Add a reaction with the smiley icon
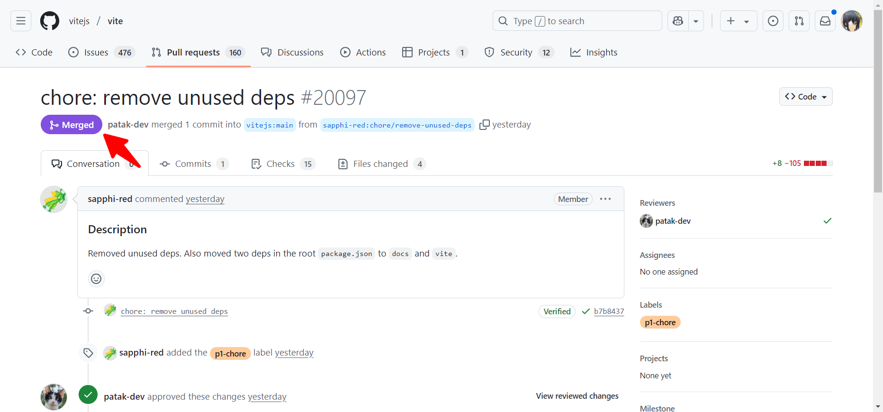 click(x=96, y=279)
